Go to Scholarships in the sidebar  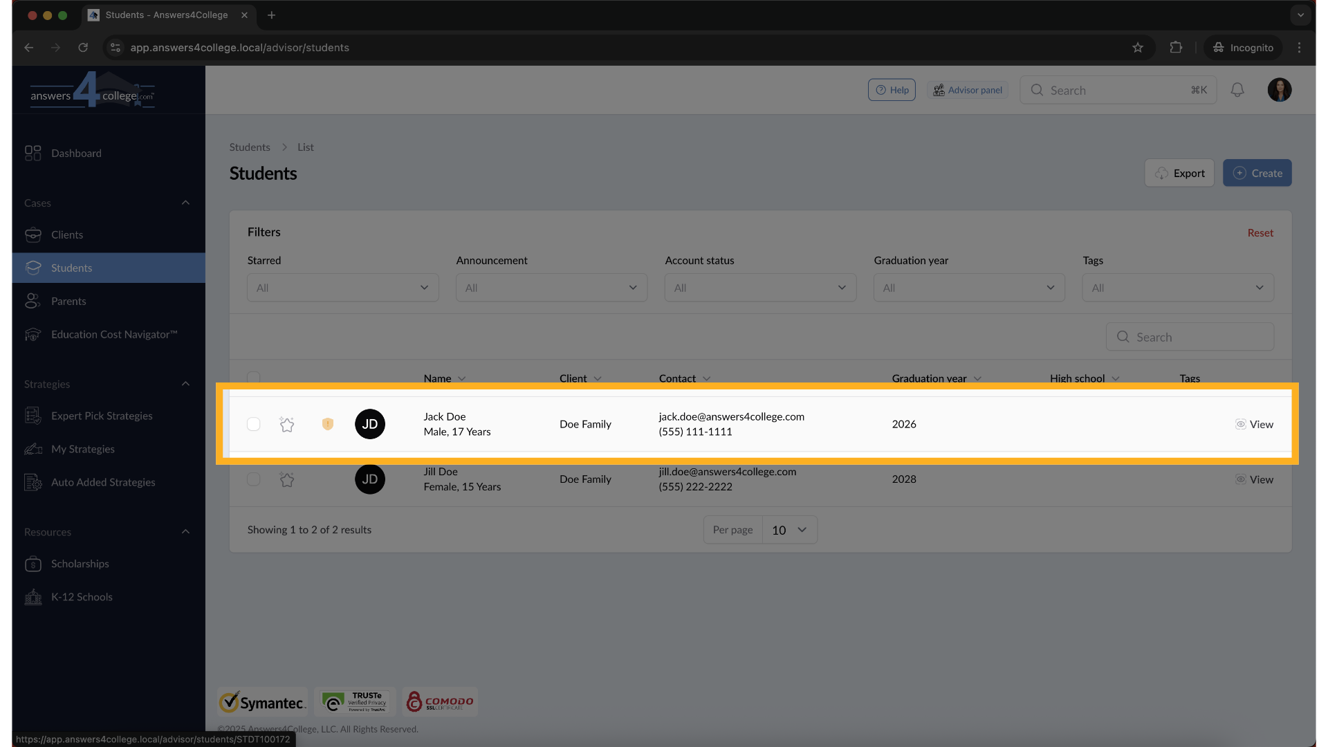pos(80,564)
